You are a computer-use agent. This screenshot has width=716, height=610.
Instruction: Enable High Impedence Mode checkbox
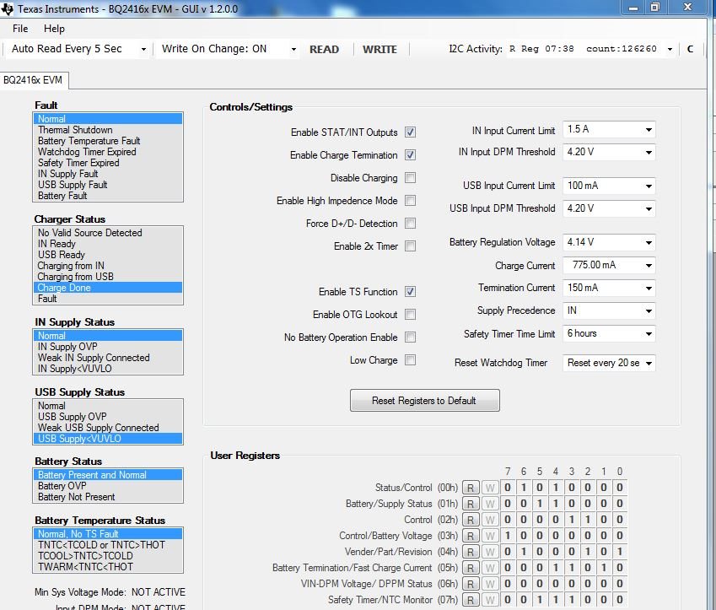[x=410, y=201]
